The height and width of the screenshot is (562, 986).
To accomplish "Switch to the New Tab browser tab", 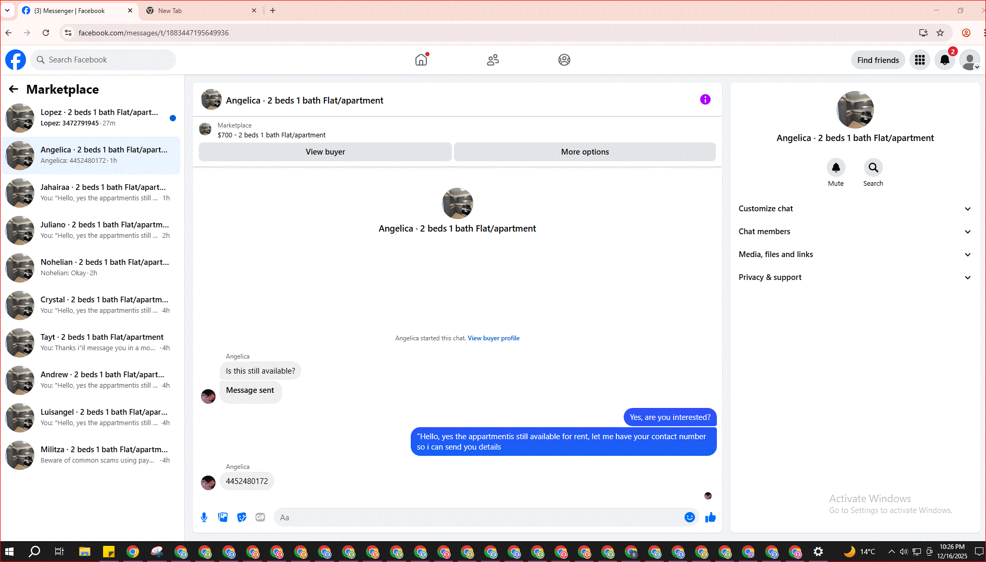I will (201, 11).
